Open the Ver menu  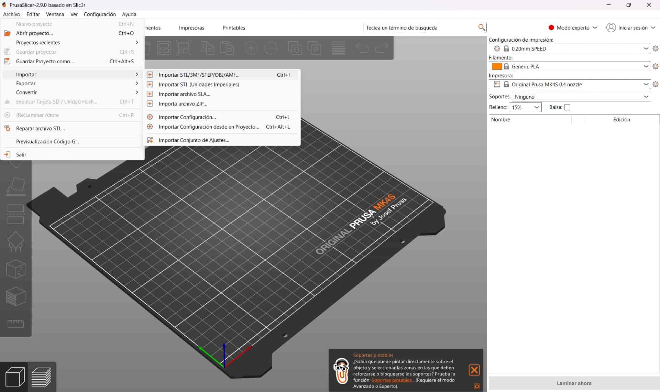pyautogui.click(x=74, y=14)
